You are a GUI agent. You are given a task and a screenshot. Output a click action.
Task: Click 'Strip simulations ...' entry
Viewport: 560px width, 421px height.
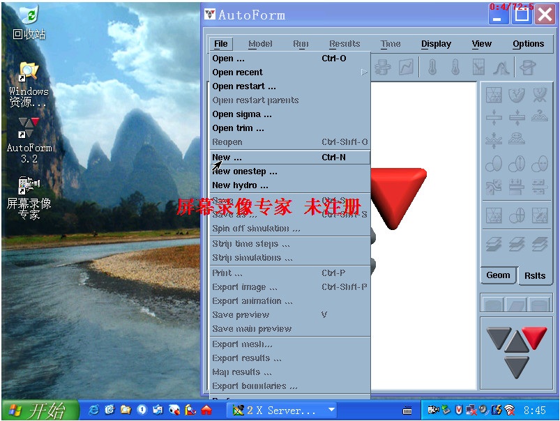289,258
